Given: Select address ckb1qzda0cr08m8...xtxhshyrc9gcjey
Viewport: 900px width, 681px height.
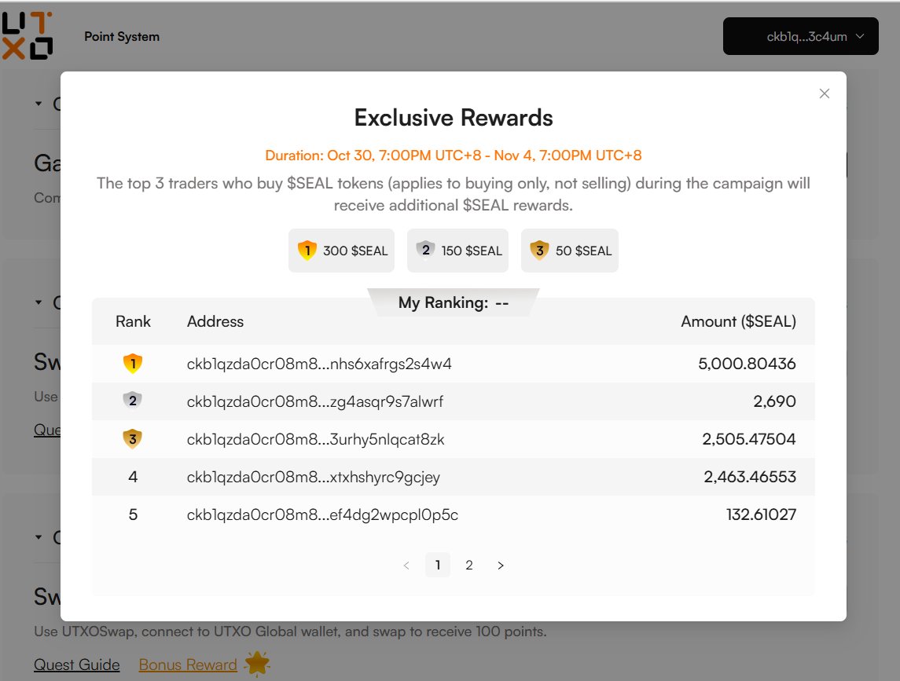Looking at the screenshot, I should point(314,478).
